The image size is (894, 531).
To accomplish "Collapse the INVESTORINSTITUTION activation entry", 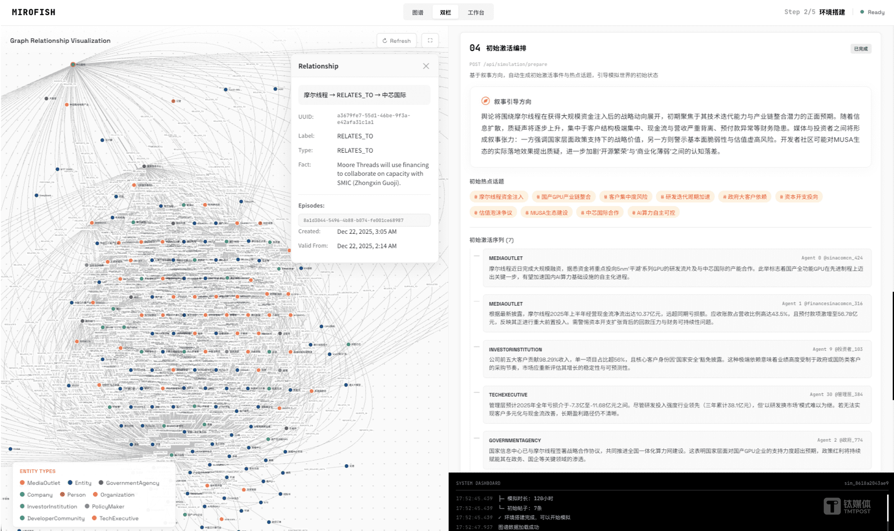I will [x=476, y=347].
